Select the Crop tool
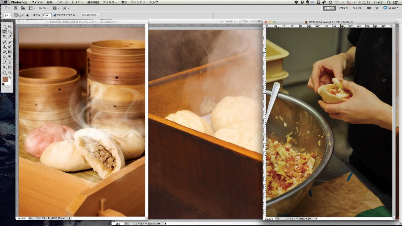 tap(4, 36)
